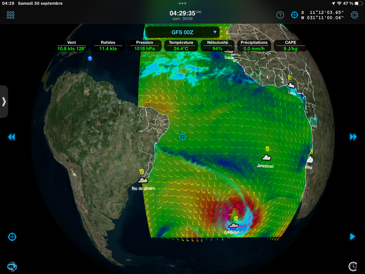Open the apps grid menu icon

tap(10, 15)
